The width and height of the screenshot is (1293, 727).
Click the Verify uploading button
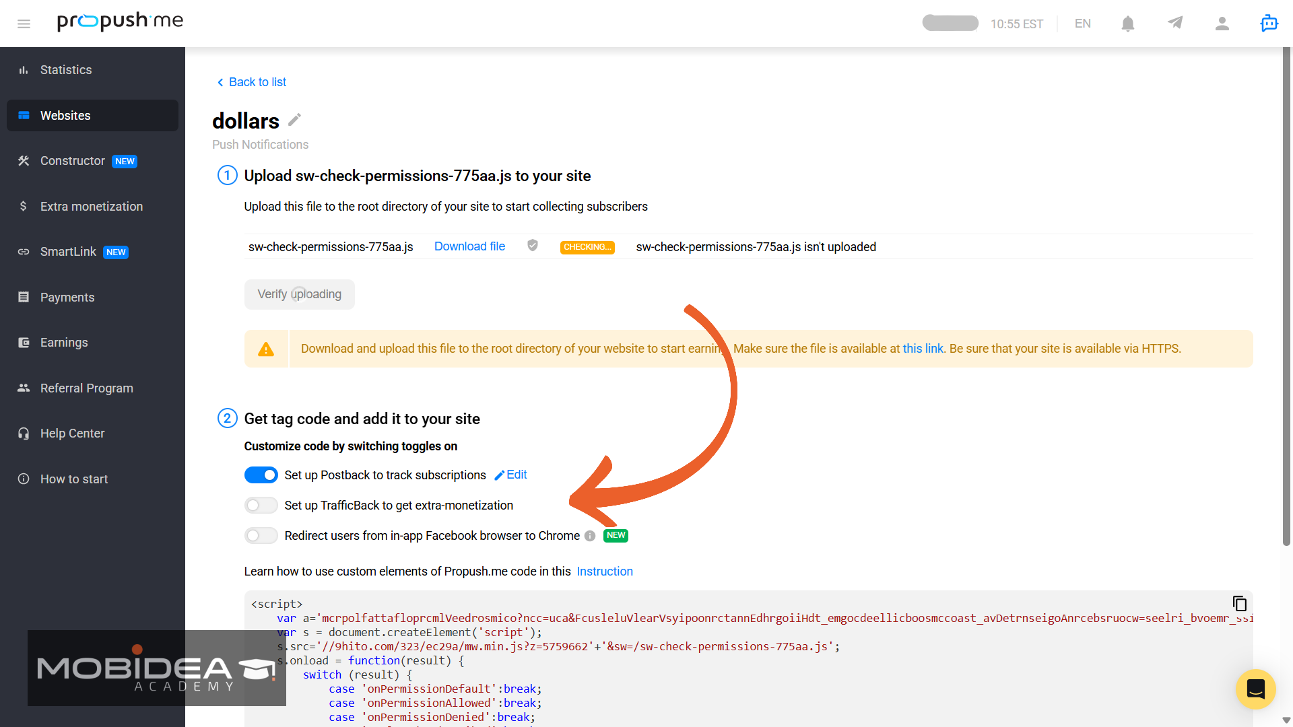tap(300, 294)
